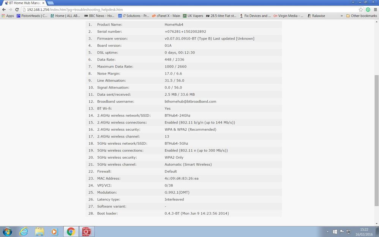
Task: Switch to Chrome in the taskbar
Action: [71, 231]
